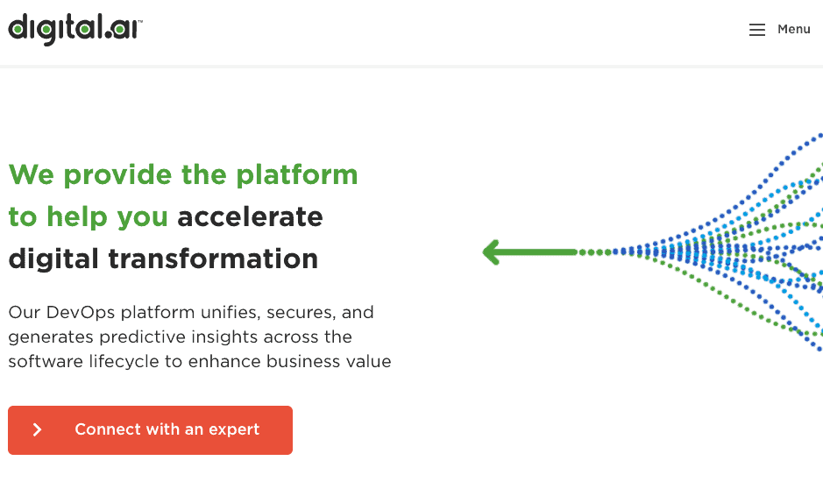Click the Connect with an expert button
The image size is (823, 489).
(x=150, y=429)
